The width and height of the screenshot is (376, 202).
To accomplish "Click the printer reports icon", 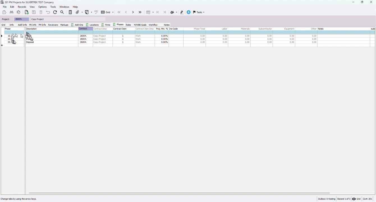I will coord(87,12).
